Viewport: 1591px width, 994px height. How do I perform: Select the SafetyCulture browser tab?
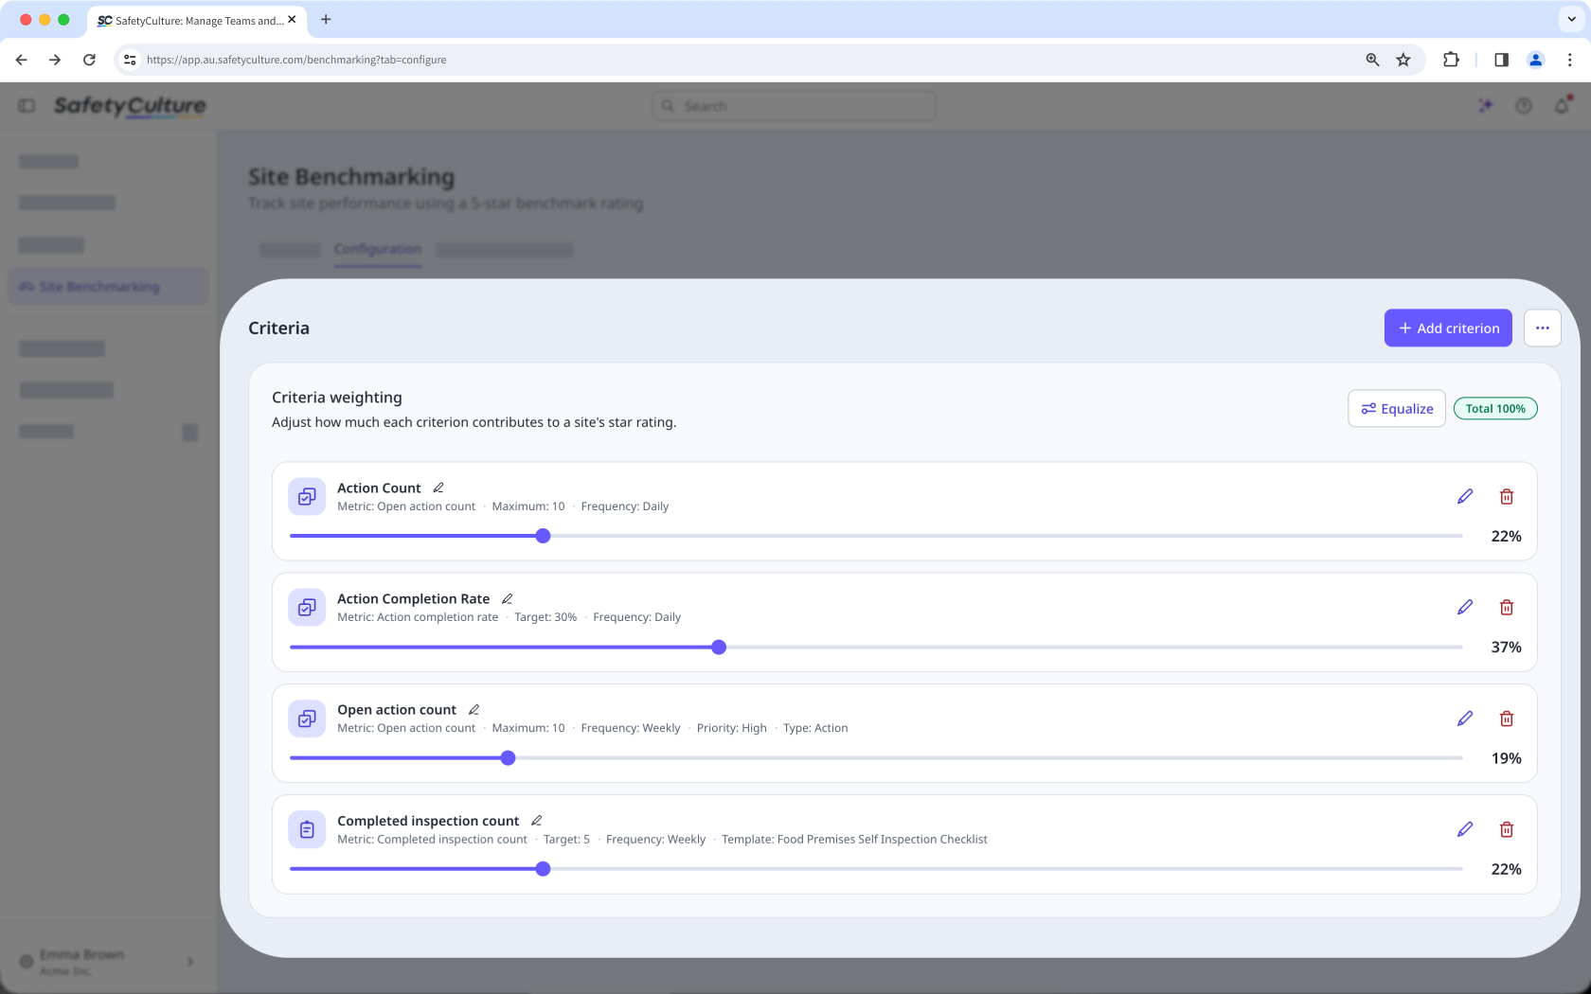pyautogui.click(x=196, y=20)
